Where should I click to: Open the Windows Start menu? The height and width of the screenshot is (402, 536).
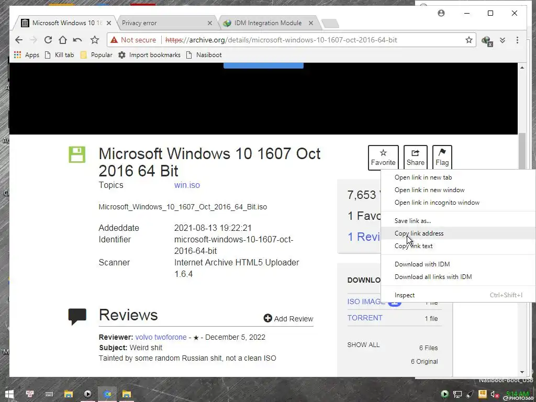click(9, 394)
